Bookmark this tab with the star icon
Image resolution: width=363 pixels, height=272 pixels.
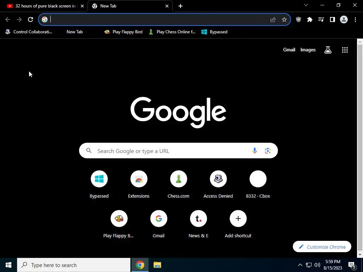[x=284, y=20]
